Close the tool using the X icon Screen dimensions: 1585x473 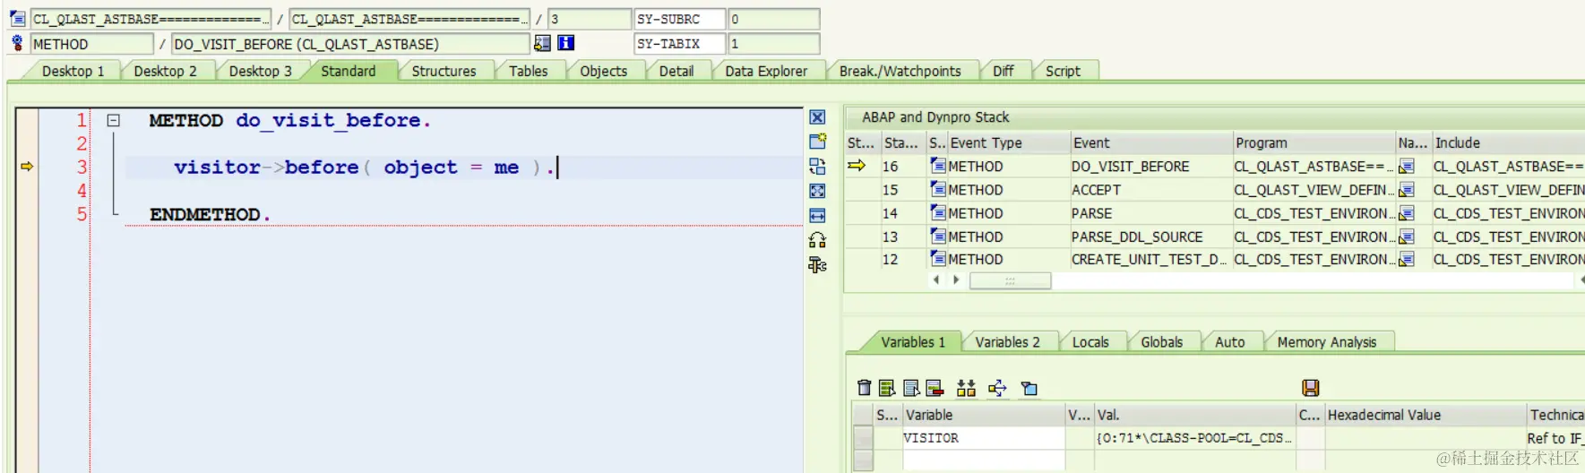[817, 117]
